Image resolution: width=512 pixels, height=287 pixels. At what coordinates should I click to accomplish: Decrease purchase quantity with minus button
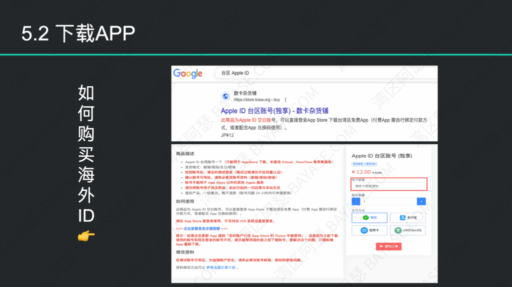click(355, 201)
